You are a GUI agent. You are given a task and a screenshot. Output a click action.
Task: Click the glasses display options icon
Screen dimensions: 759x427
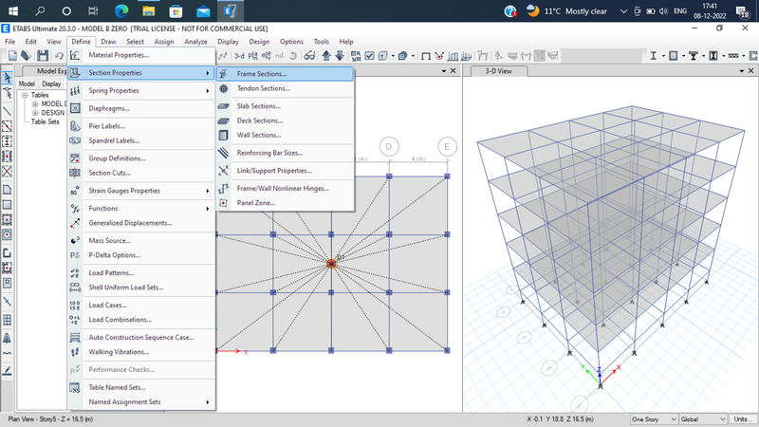pos(309,56)
